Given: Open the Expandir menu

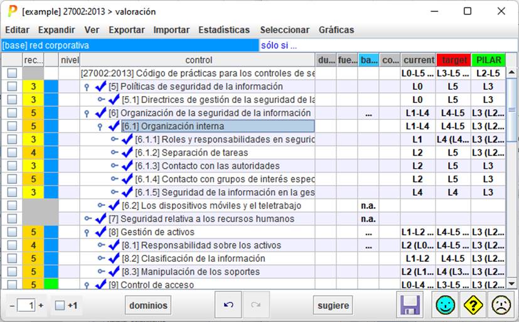Looking at the screenshot, I should click(56, 30).
